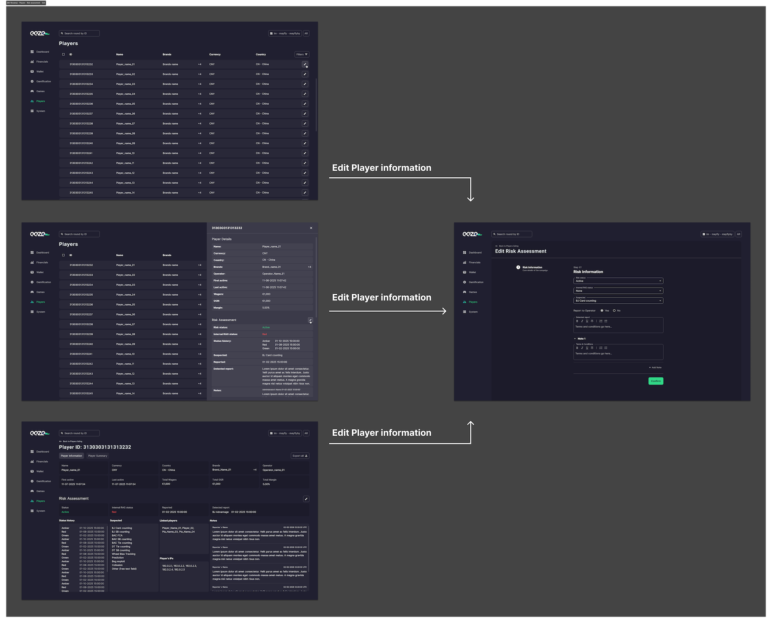This screenshot has height=623, width=772.
Task: Click Bold icon in Detected report editor
Action: tap(577, 321)
